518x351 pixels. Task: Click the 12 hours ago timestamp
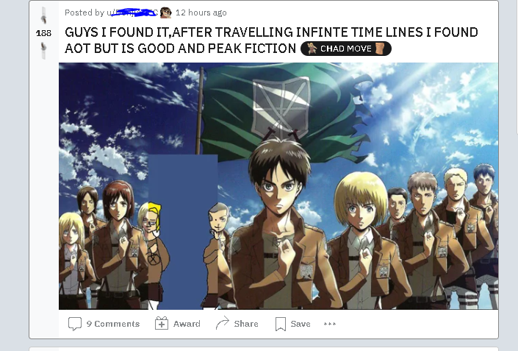(x=201, y=13)
